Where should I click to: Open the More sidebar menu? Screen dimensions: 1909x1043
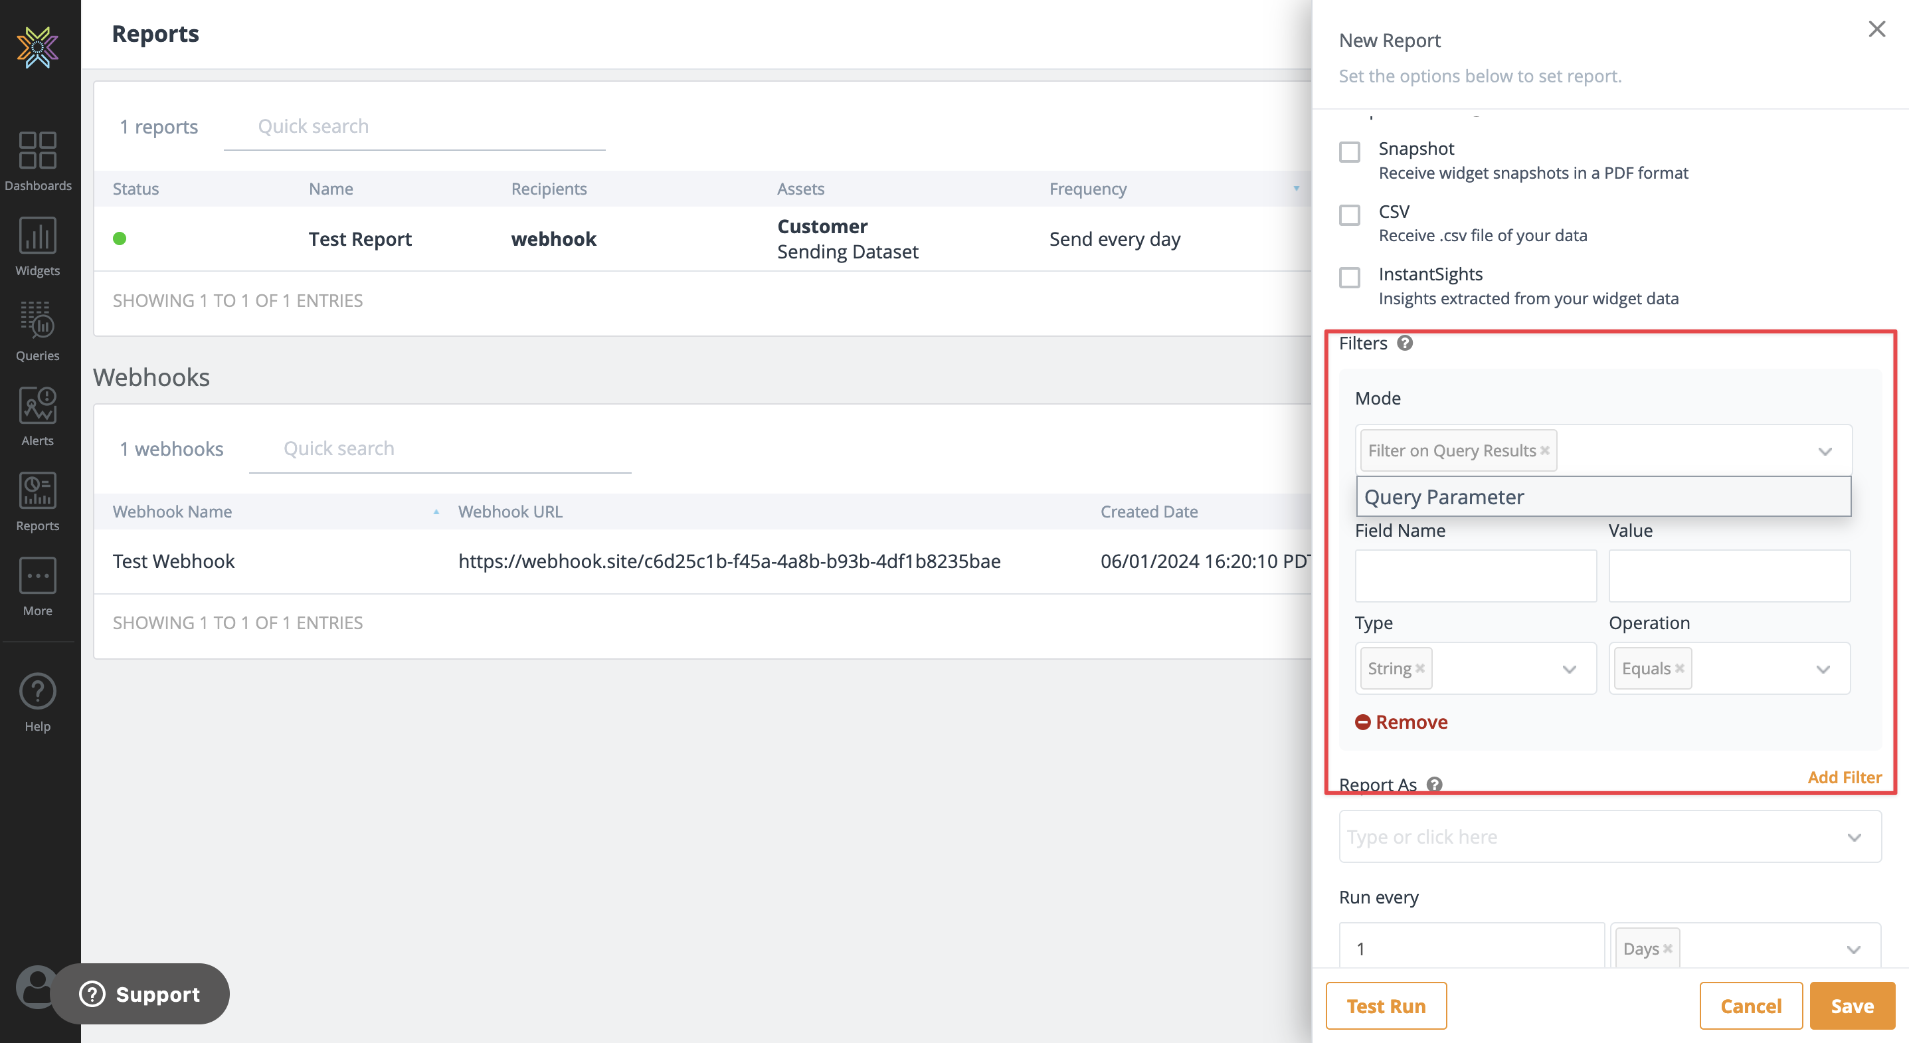coord(38,587)
